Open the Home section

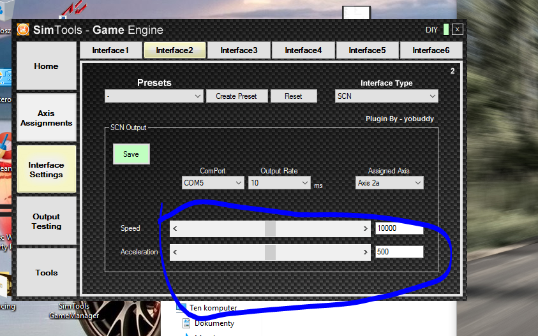pos(47,66)
